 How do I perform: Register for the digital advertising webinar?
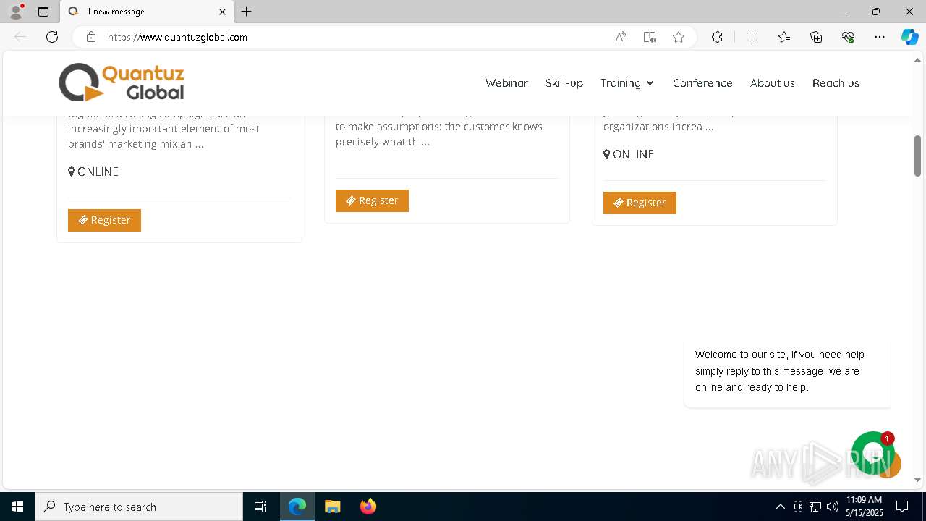[x=104, y=220]
